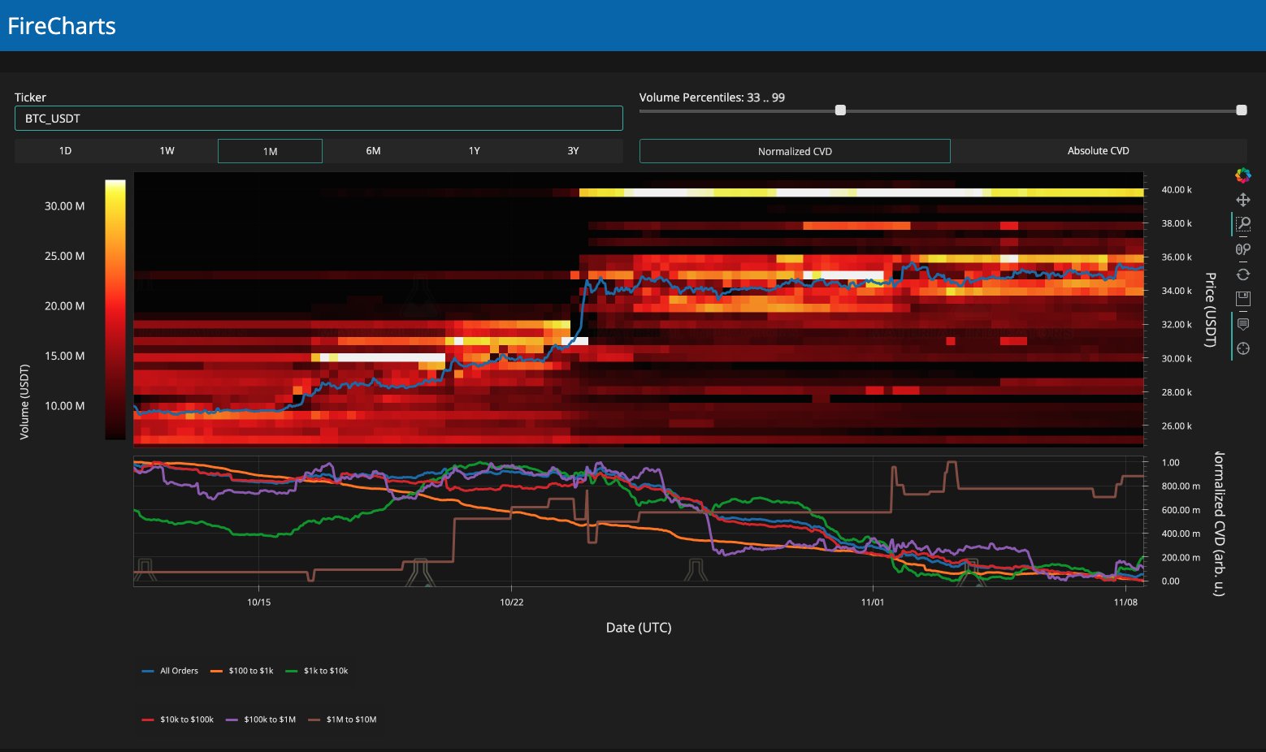Select the Wheel Zoom tool
Viewport: 1266px width, 752px height.
[1242, 249]
